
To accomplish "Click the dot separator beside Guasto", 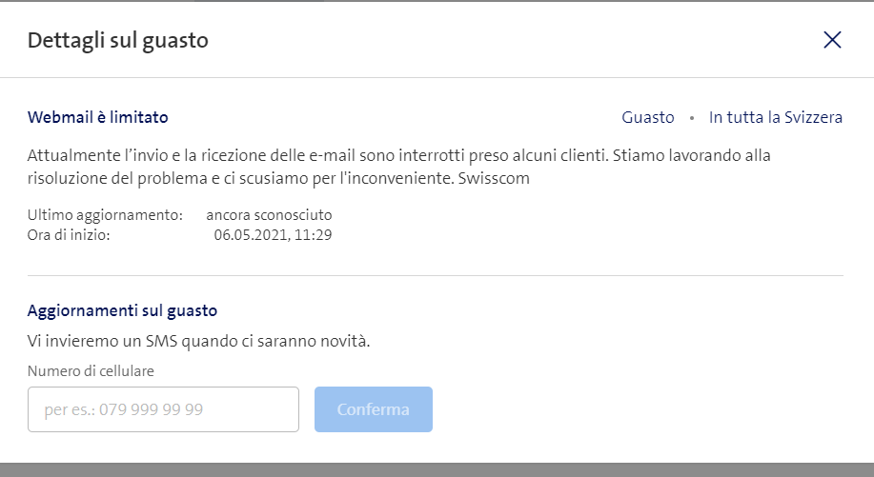I will click(692, 118).
